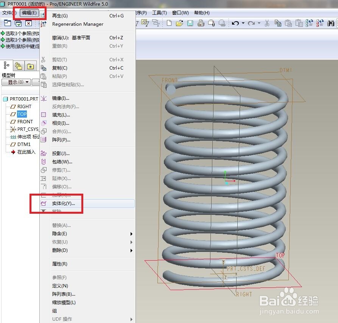Viewport: 338px width, 323px height.
Task: Choose 镜像(I)... mirror entry
Action: coord(87,98)
